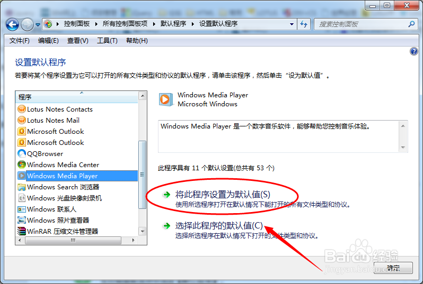Image resolution: width=423 pixels, height=284 pixels.
Task: Open the recent pages dropdown arrow
Action: [38, 24]
